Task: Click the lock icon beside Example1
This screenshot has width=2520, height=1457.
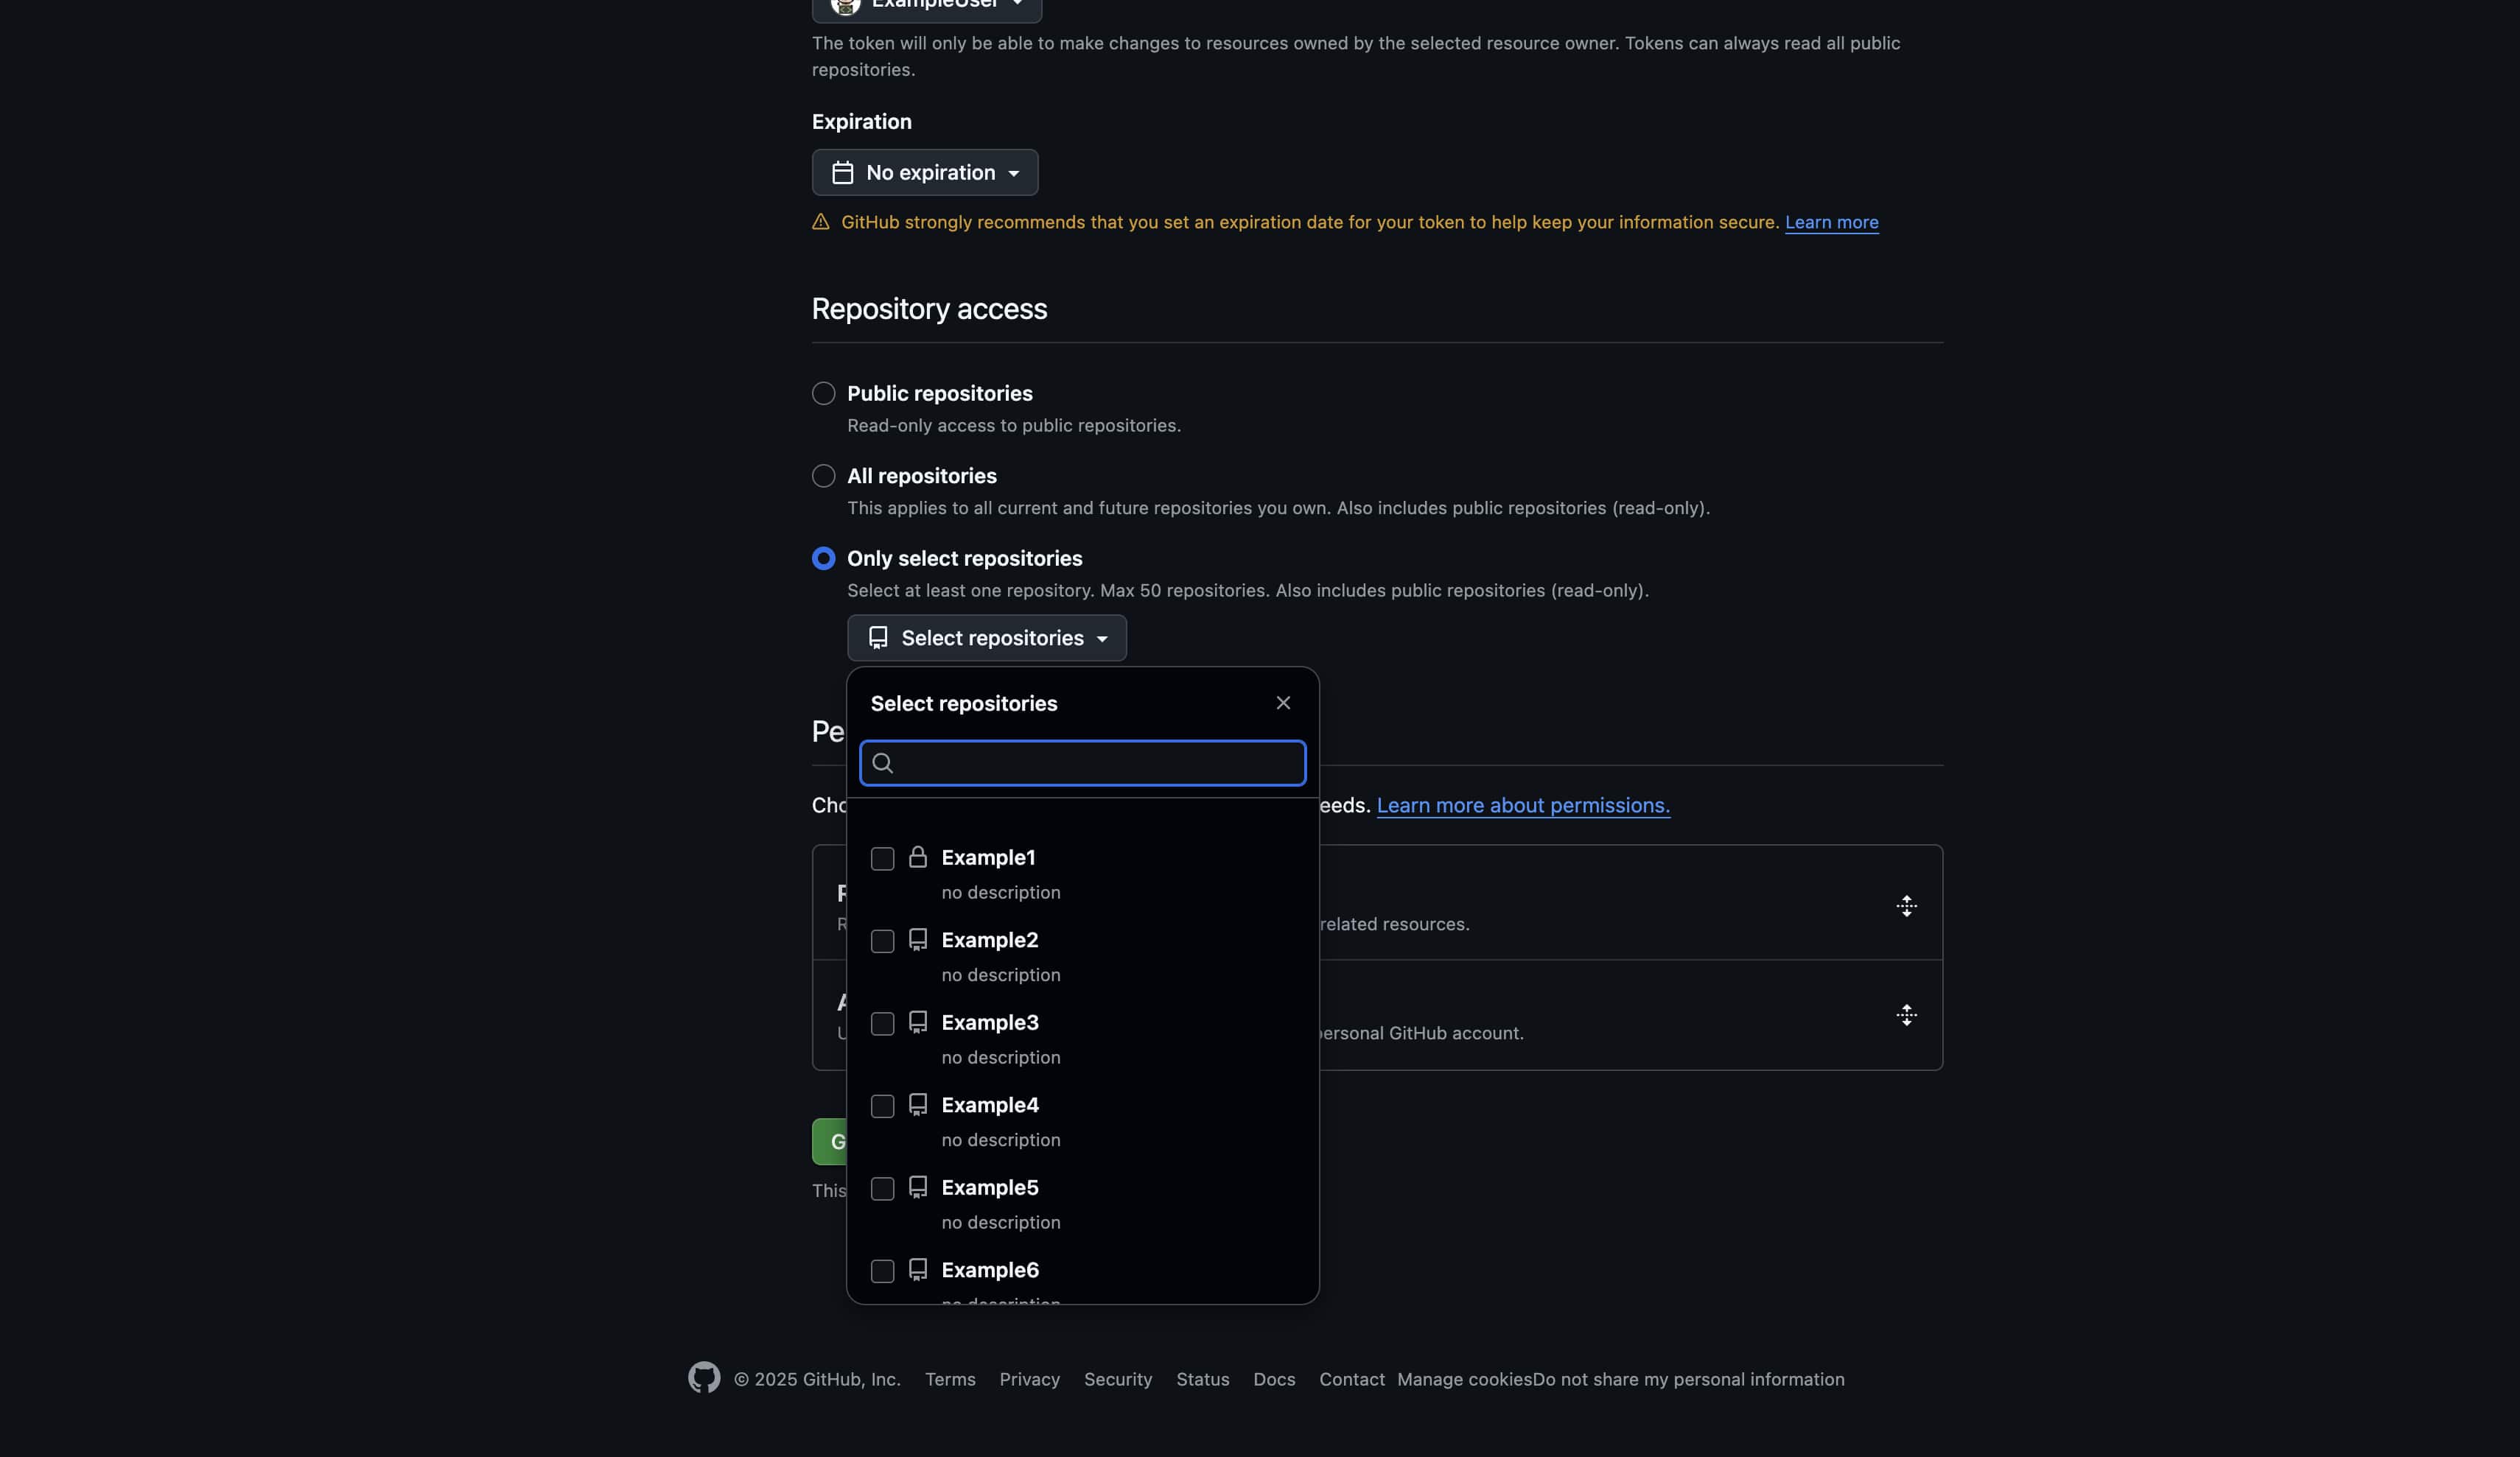Action: (918, 857)
